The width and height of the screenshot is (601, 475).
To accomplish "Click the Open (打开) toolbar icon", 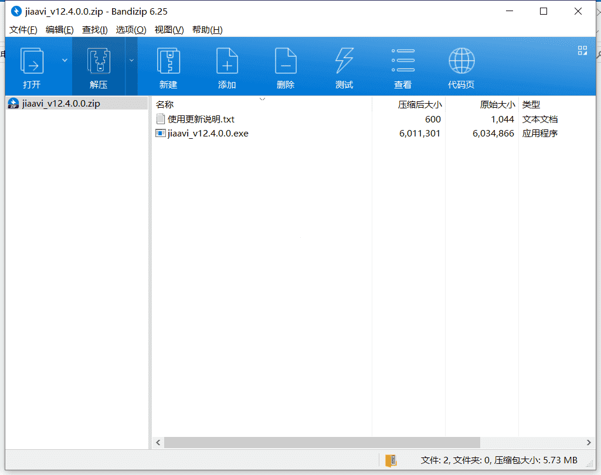I will pyautogui.click(x=32, y=61).
